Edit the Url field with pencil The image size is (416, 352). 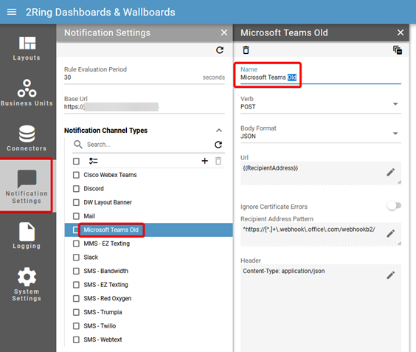390,172
